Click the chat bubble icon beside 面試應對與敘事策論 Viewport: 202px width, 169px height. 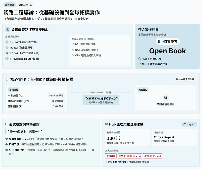[7, 124]
